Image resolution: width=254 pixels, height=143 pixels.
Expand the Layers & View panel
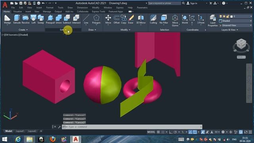pyautogui.click(x=230, y=30)
